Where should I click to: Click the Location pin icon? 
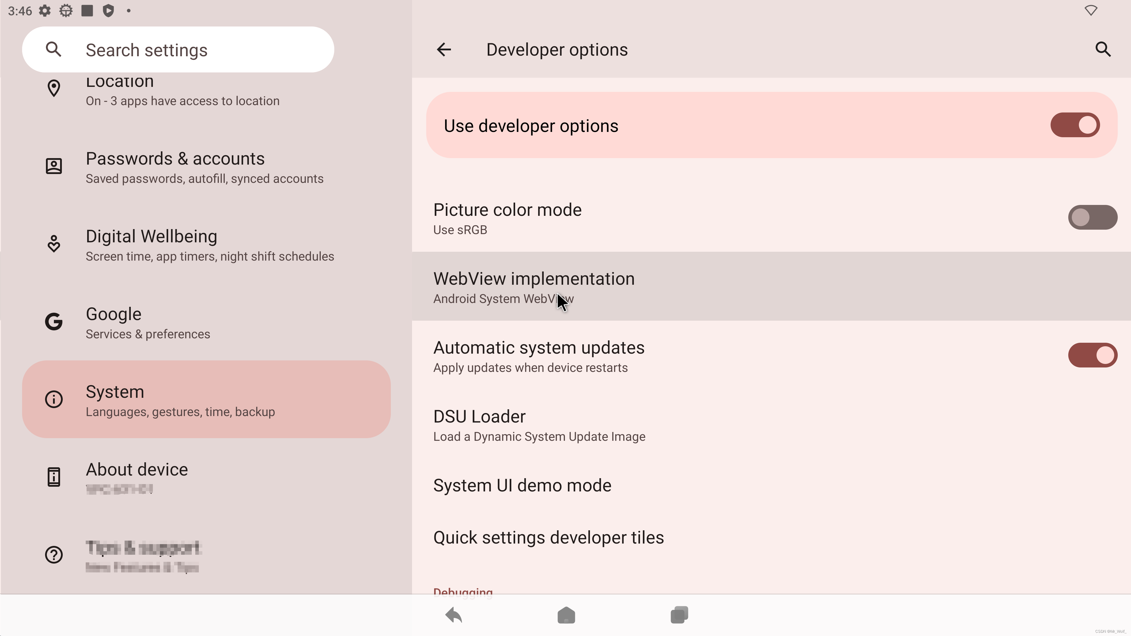(x=54, y=88)
